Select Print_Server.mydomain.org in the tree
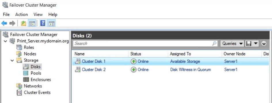The height and width of the screenshot is (103, 272). (43, 41)
